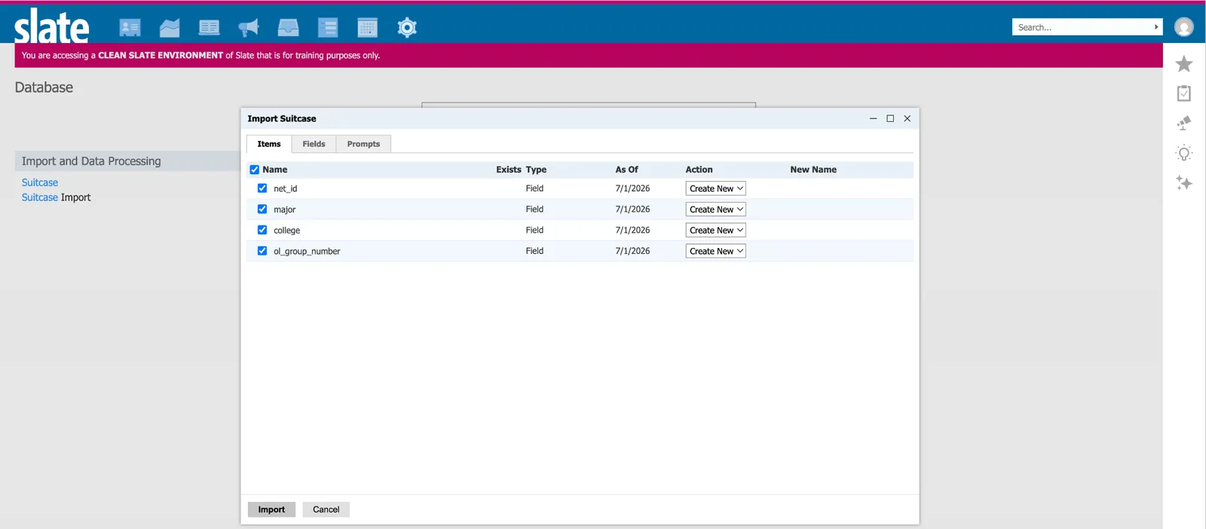
Task: Toggle the select-all Name checkbox
Action: tap(255, 170)
